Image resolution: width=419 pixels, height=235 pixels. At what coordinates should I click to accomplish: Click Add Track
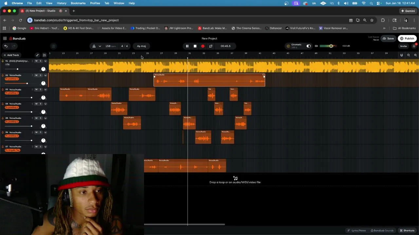11,55
